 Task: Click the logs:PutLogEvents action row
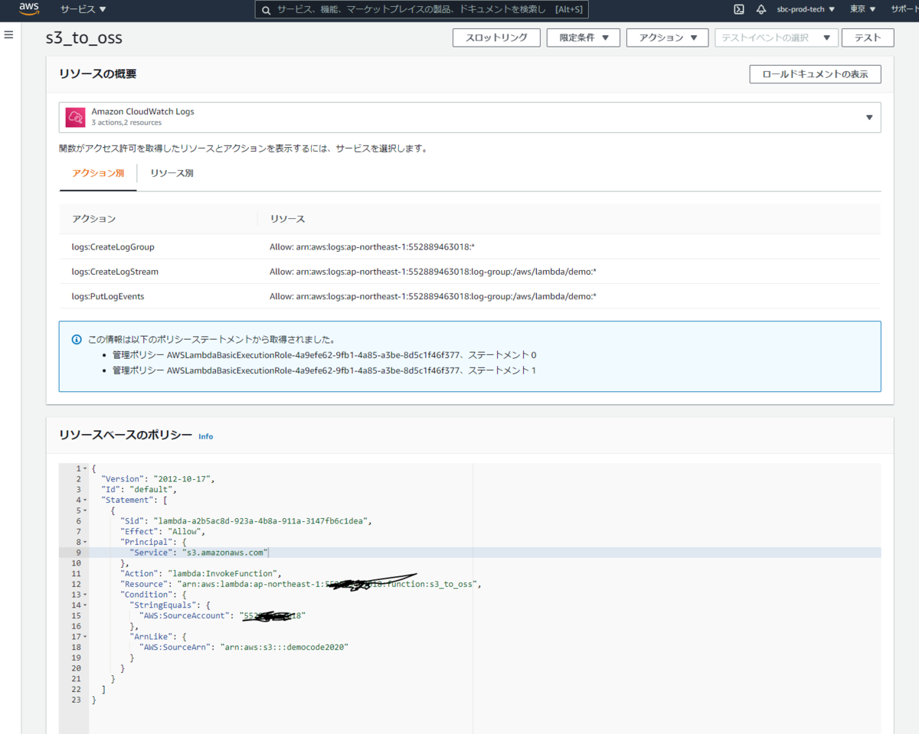coord(469,295)
